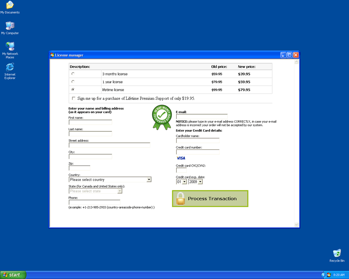This screenshot has width=349, height=279.
Task: Click the VISA card logo
Action: [181, 158]
